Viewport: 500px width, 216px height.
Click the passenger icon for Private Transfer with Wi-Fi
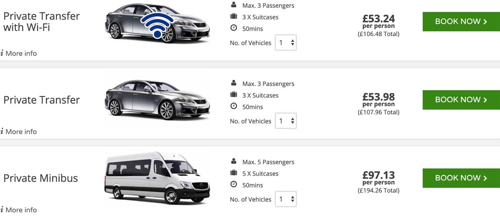[233, 5]
